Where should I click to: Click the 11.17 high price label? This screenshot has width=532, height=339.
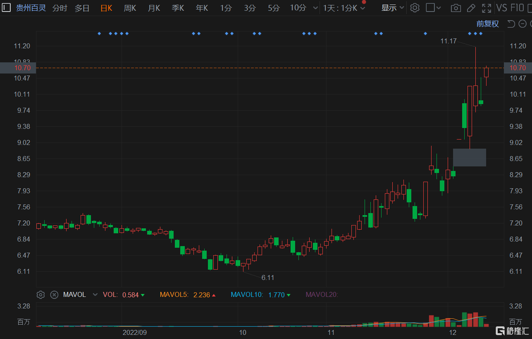[449, 41]
